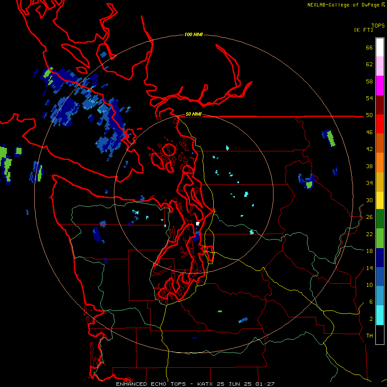The height and width of the screenshot is (387, 387).
Task: Click the legend value 62
Action: [x=369, y=64]
